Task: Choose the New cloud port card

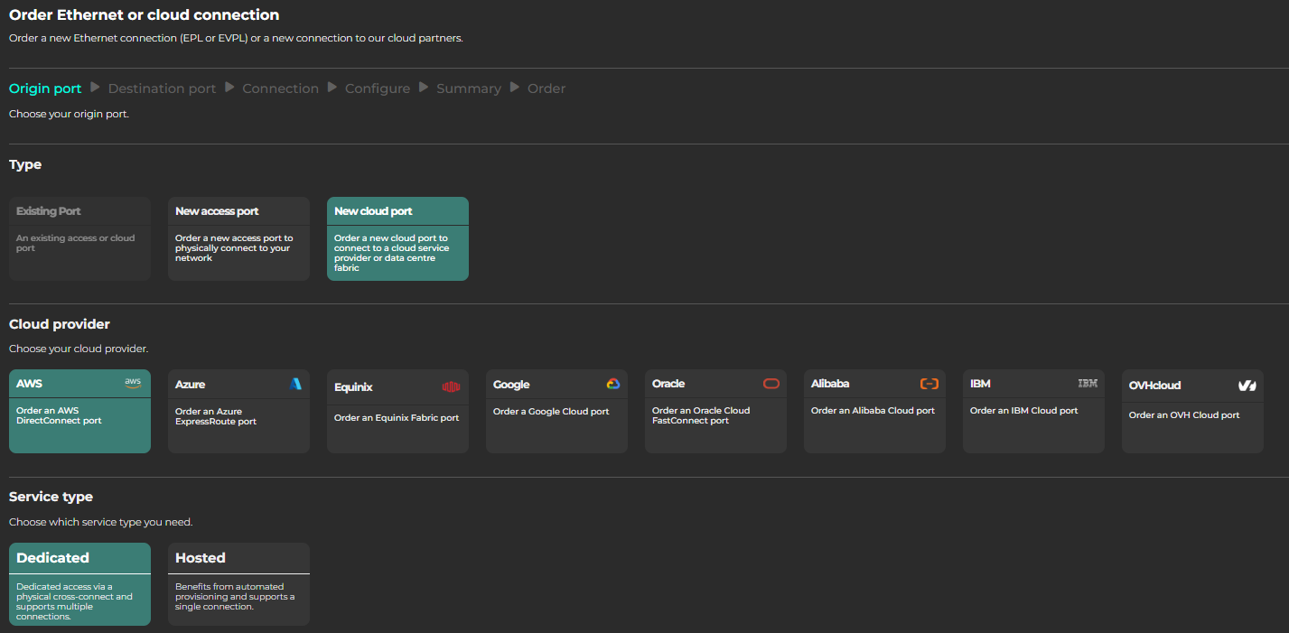Action: [x=397, y=238]
